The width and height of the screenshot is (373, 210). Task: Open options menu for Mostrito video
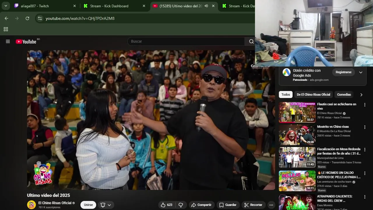point(365,127)
